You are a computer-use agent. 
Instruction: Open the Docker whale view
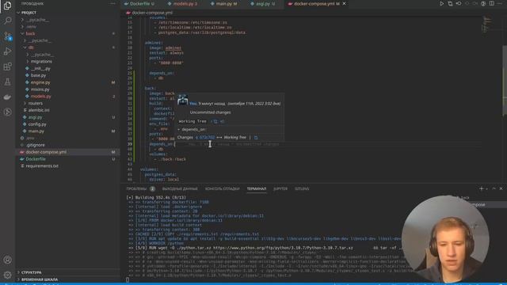(7, 97)
